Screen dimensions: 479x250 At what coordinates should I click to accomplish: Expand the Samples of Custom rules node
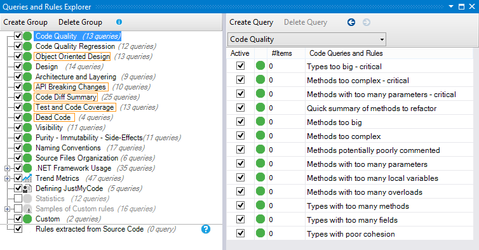8,209
